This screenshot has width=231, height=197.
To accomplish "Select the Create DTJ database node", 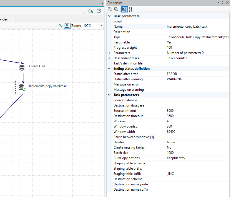I will [22, 68].
